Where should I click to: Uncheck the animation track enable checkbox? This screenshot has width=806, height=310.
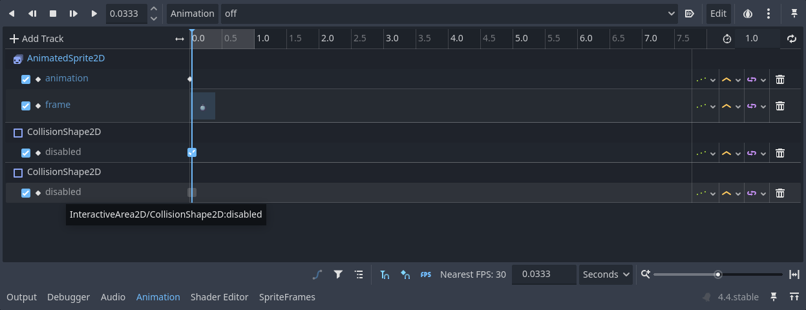[26, 79]
